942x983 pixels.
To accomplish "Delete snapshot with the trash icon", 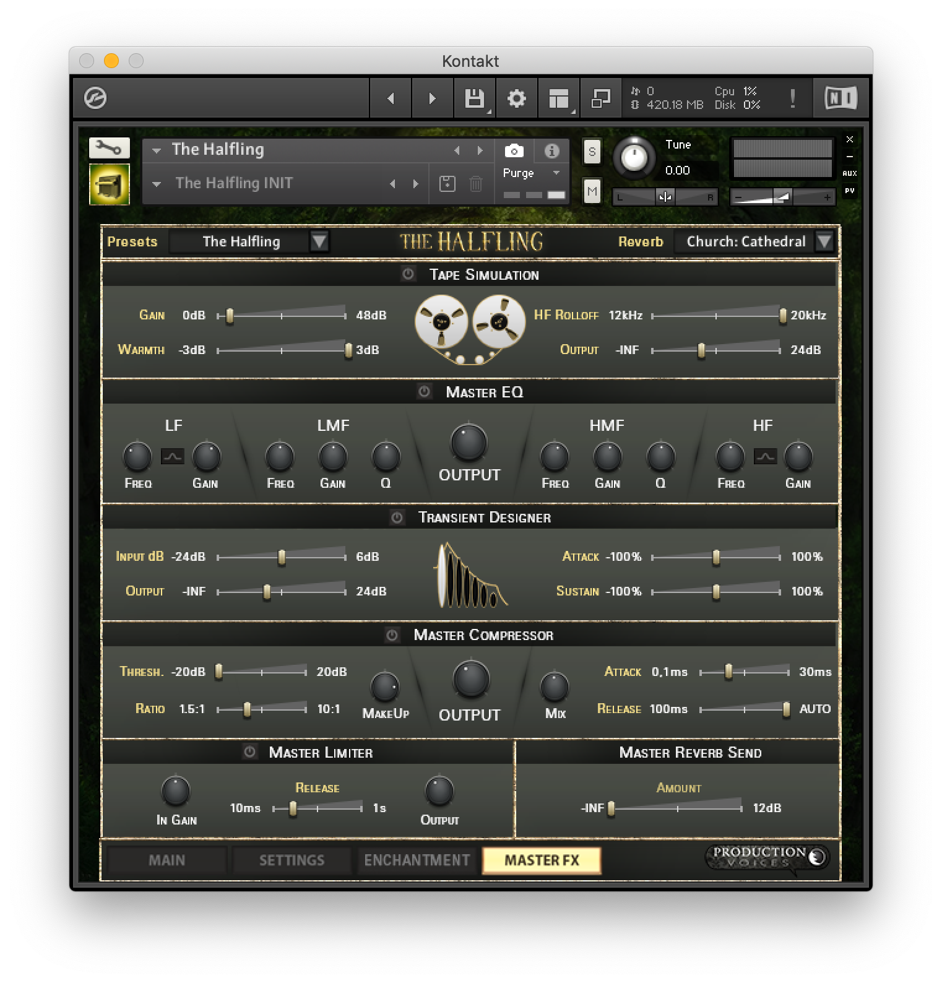I will [475, 183].
